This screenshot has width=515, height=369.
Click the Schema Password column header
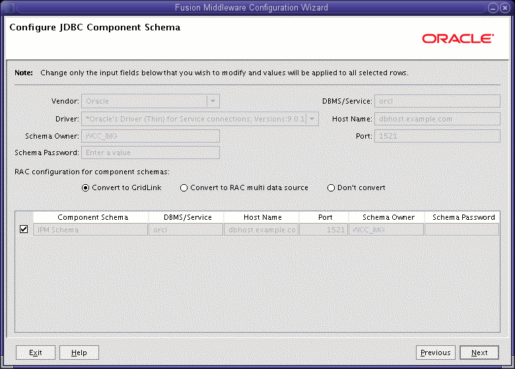point(462,217)
